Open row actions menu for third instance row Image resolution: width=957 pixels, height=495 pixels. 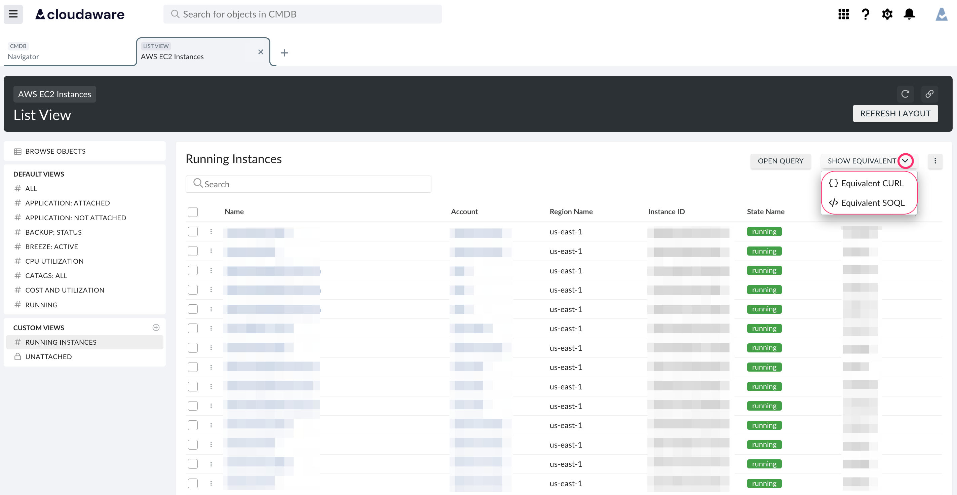(x=211, y=270)
